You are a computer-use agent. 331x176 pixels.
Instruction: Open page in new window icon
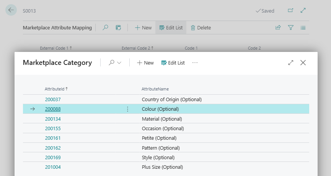tap(291, 11)
